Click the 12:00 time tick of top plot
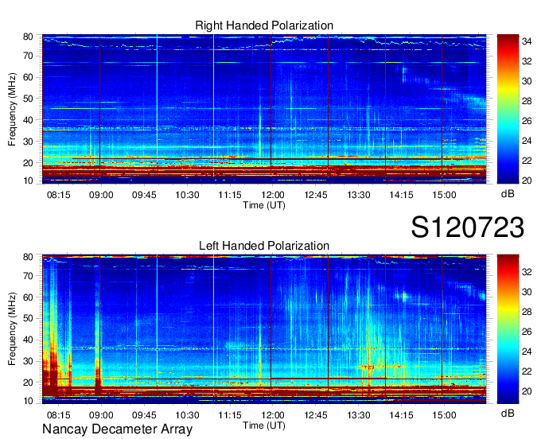 pyautogui.click(x=273, y=195)
